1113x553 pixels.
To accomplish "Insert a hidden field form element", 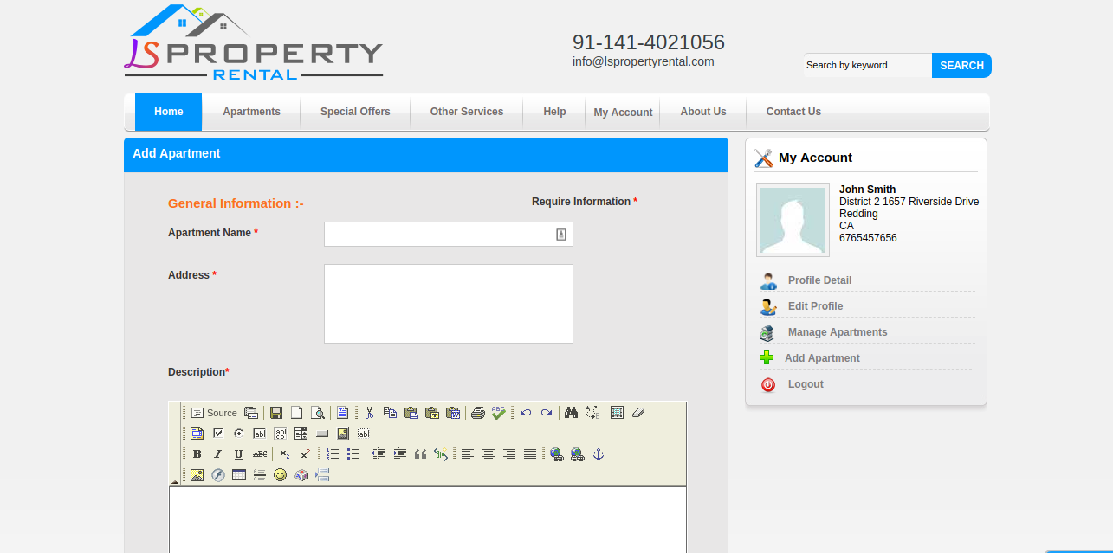I will (364, 434).
